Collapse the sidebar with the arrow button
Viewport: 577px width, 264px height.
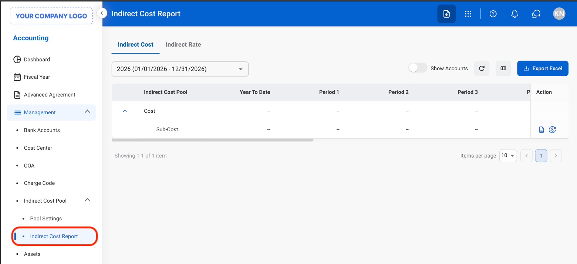coord(102,13)
